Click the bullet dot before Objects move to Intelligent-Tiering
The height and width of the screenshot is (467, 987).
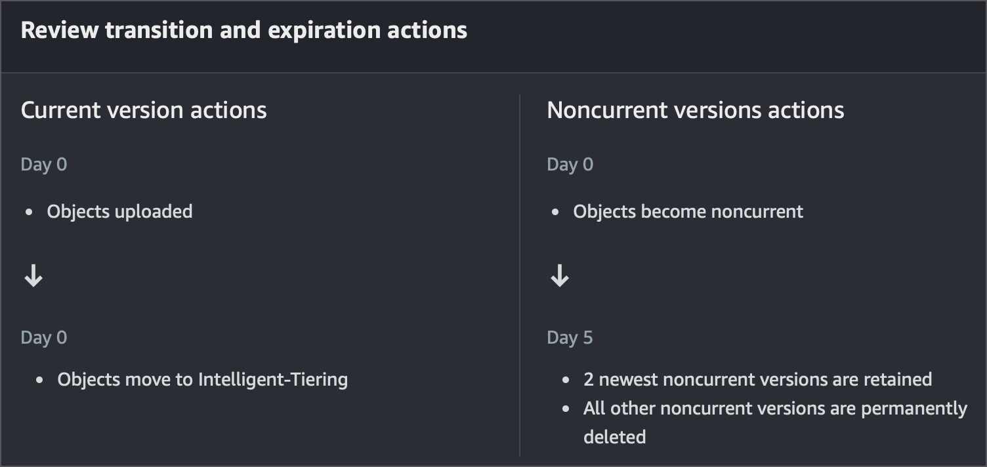pyautogui.click(x=40, y=380)
